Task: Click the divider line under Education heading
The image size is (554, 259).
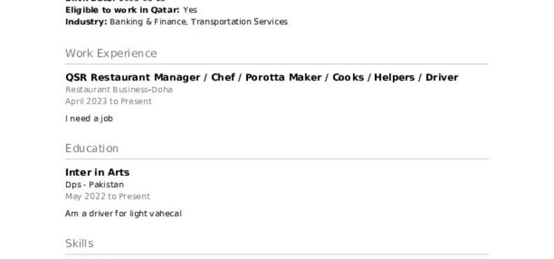Action: coord(277,160)
